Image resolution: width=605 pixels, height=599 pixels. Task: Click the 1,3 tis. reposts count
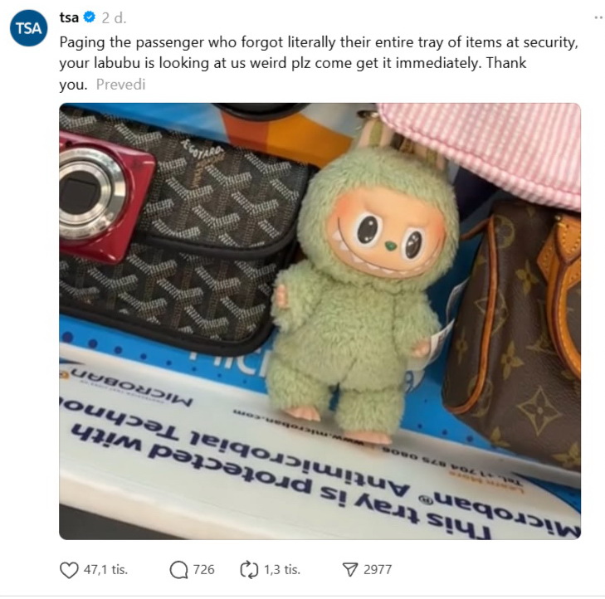point(282,570)
